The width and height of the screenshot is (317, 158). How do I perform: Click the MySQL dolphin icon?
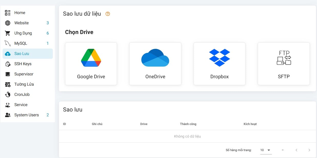(x=8, y=43)
